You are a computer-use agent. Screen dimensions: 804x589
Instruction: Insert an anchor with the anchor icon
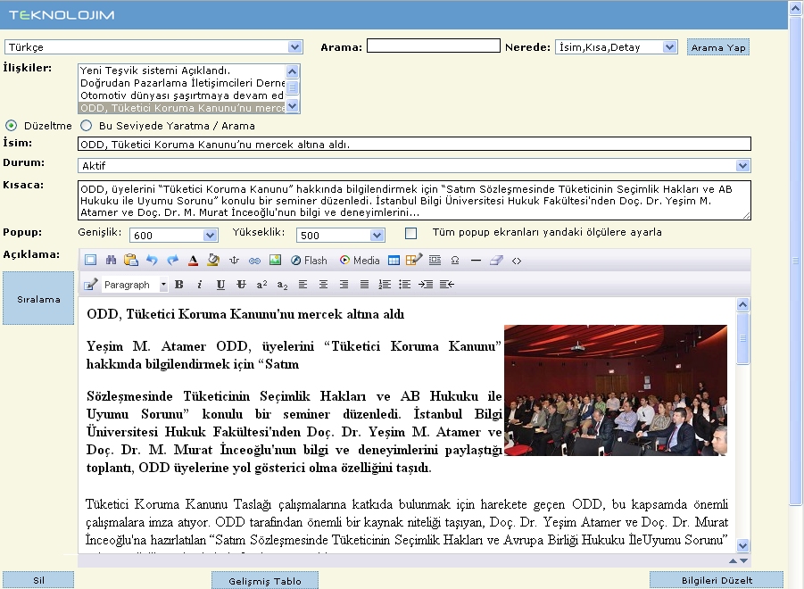pyautogui.click(x=234, y=260)
